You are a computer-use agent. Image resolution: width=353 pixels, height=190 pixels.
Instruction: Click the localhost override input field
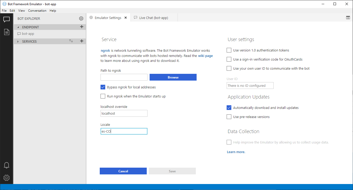124,113
